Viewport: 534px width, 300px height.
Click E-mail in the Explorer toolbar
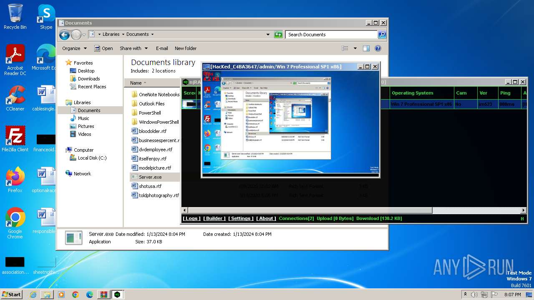[162, 48]
